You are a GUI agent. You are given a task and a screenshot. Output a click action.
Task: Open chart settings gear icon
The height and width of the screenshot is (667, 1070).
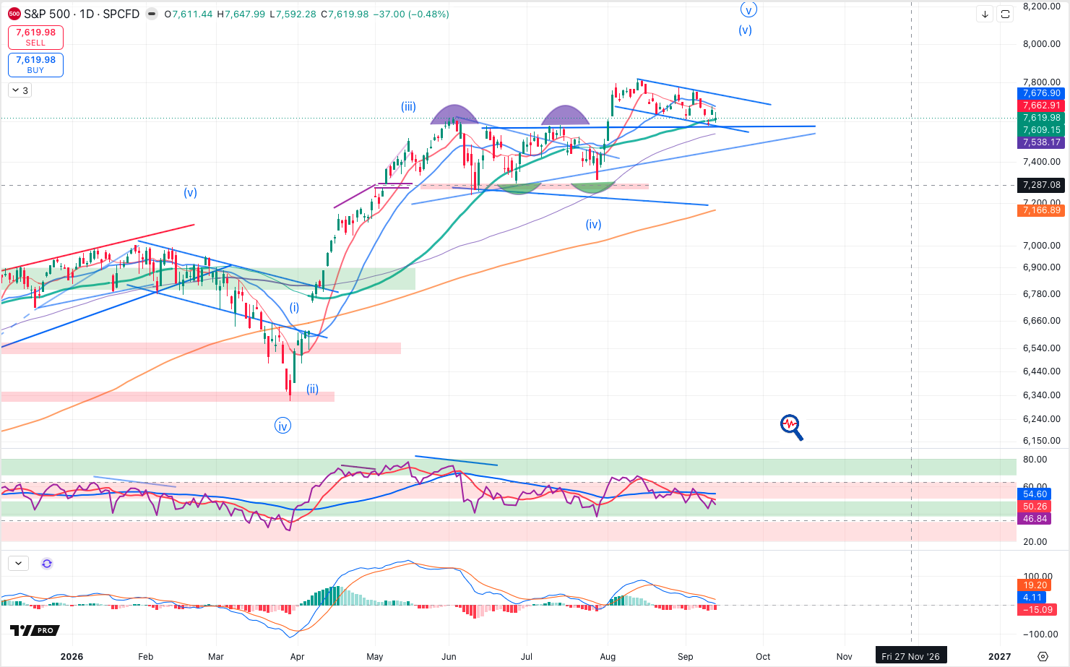[1043, 656]
